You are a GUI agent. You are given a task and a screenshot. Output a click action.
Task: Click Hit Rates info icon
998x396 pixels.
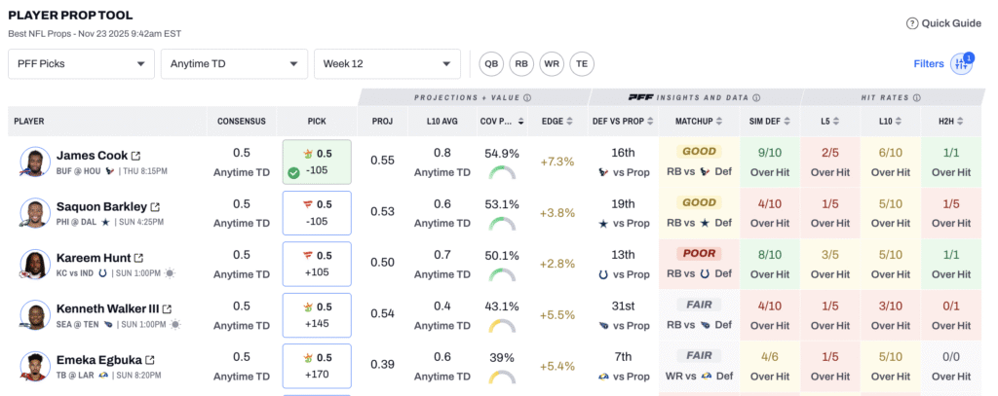coord(902,97)
